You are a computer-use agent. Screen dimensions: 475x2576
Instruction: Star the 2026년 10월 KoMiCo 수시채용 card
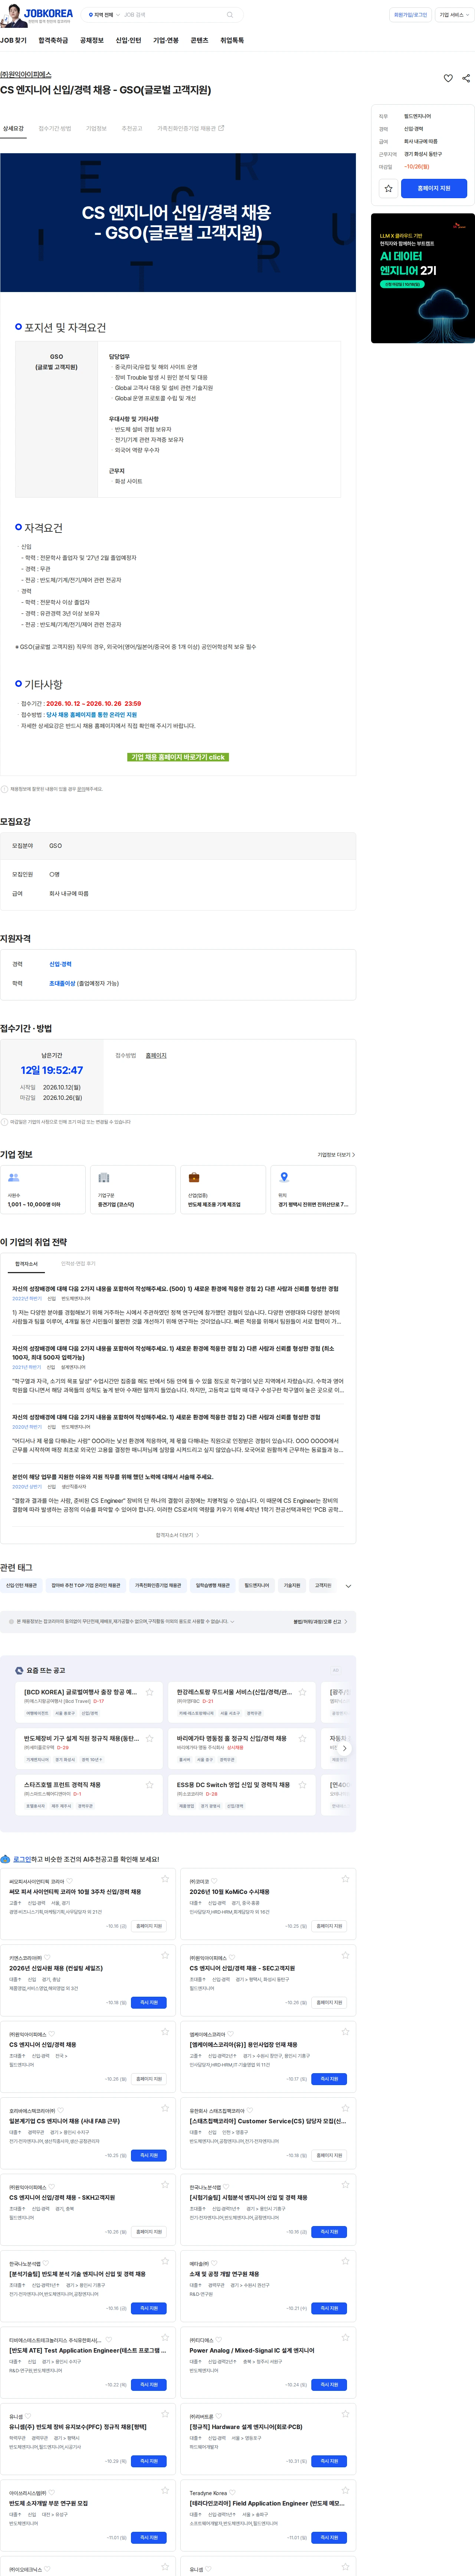(x=345, y=1879)
